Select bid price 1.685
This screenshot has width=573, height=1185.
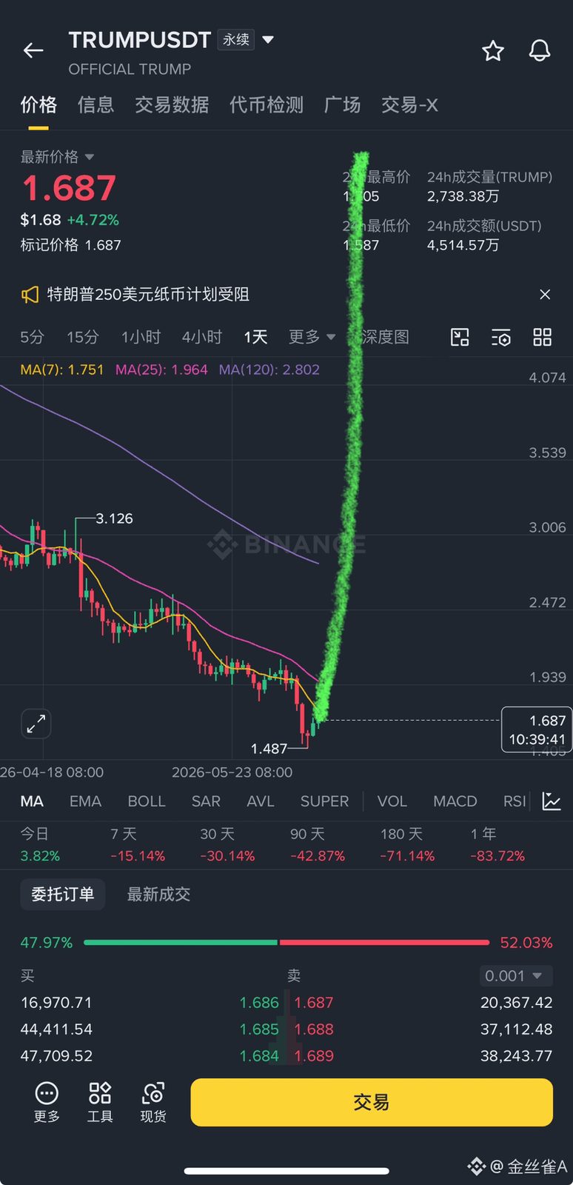coord(259,1029)
